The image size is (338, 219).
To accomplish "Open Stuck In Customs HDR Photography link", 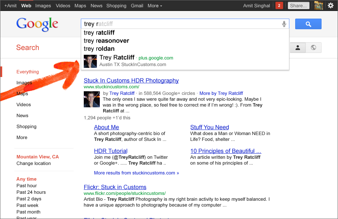I will point(131,81).
